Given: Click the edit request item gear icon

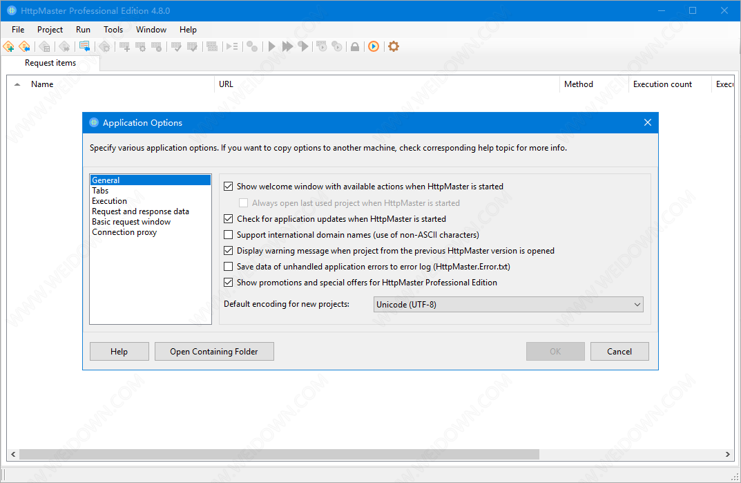Looking at the screenshot, I should (x=141, y=46).
